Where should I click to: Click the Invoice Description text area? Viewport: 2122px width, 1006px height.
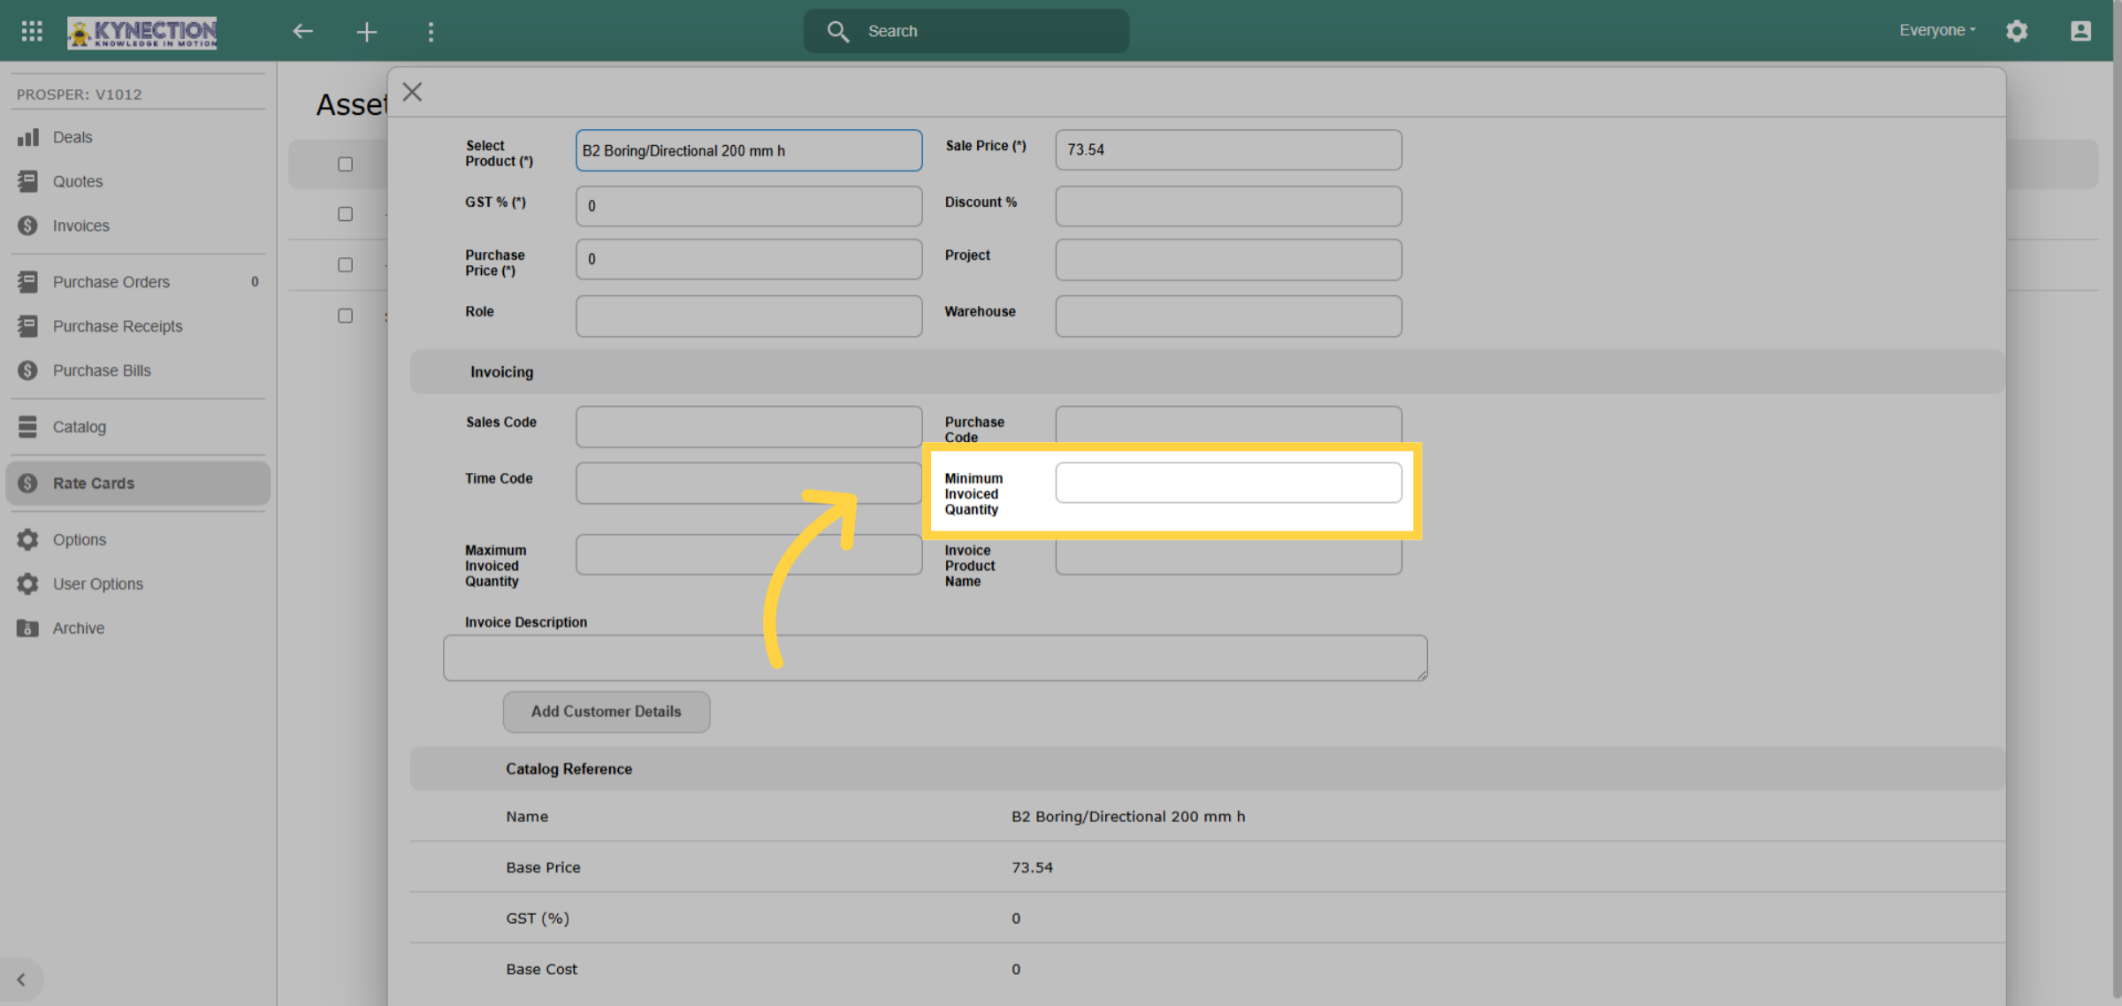click(x=935, y=658)
